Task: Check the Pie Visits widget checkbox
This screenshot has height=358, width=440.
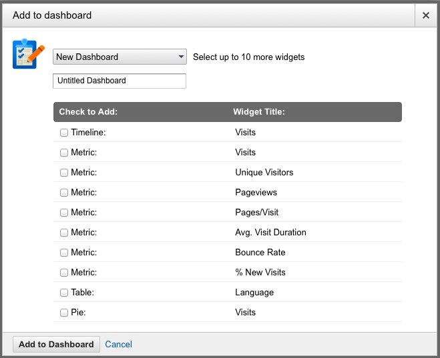Action: pos(64,313)
